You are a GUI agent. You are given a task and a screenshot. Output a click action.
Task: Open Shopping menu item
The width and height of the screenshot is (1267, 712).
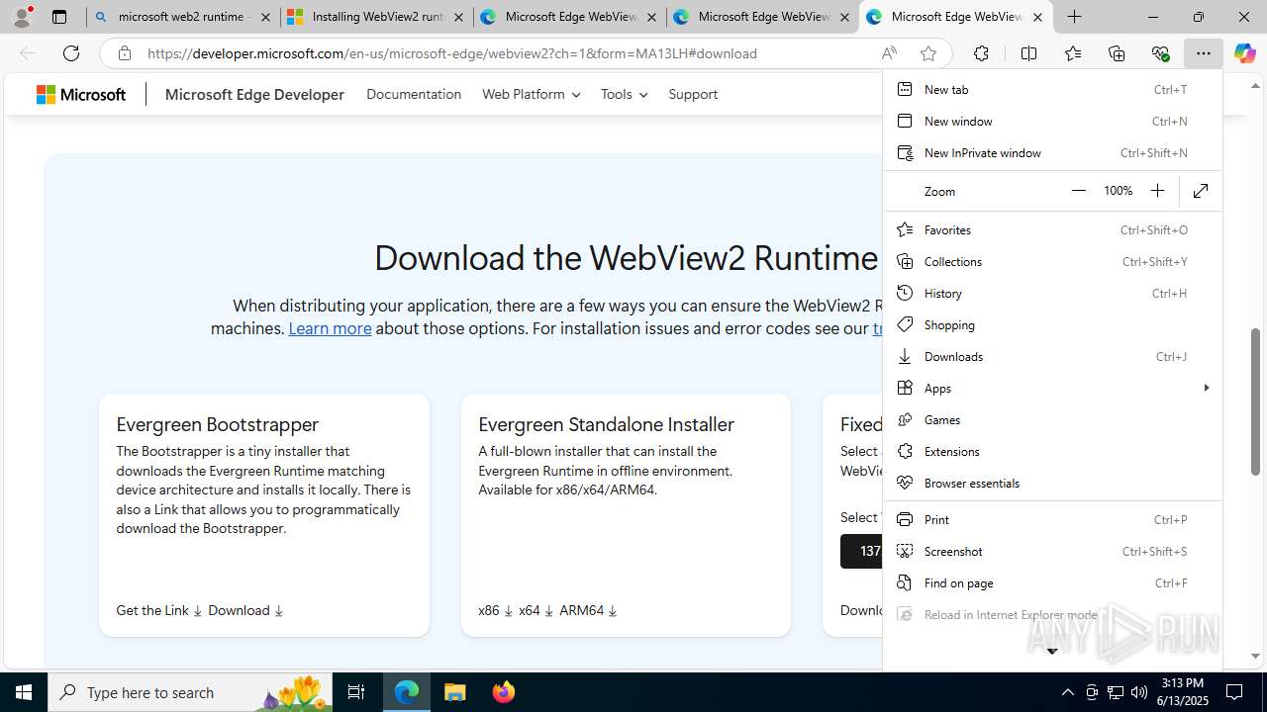(x=1052, y=324)
